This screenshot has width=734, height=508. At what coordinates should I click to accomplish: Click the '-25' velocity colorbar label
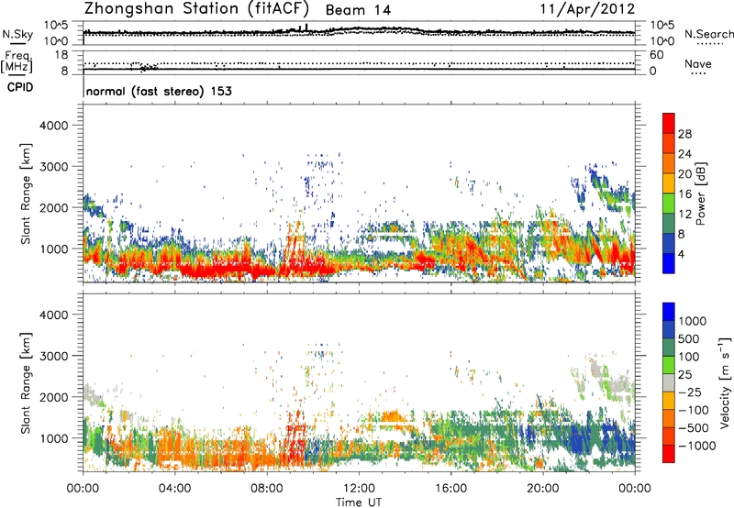coord(693,392)
